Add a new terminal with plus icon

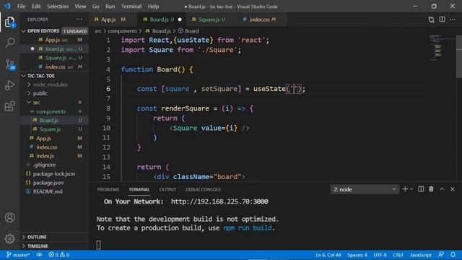(x=405, y=189)
